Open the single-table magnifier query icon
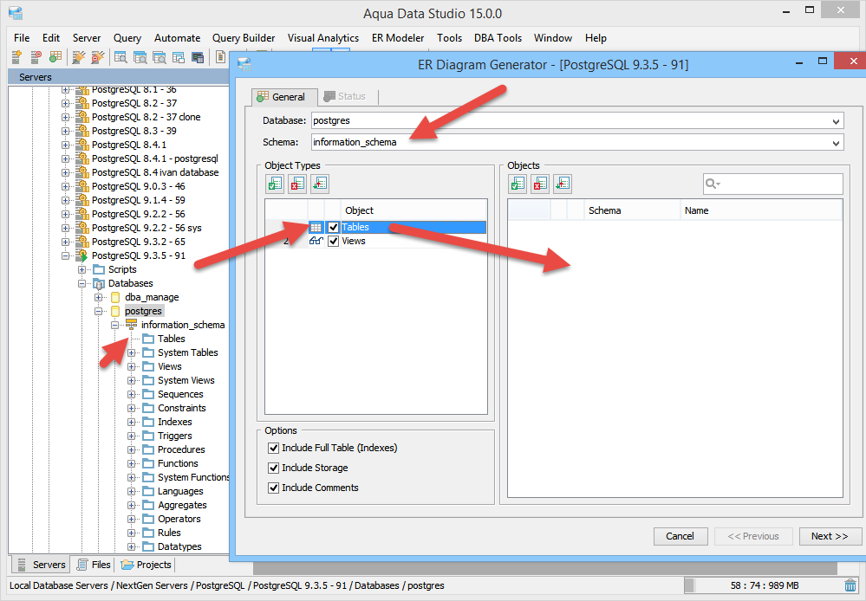This screenshot has width=866, height=601. tap(120, 57)
